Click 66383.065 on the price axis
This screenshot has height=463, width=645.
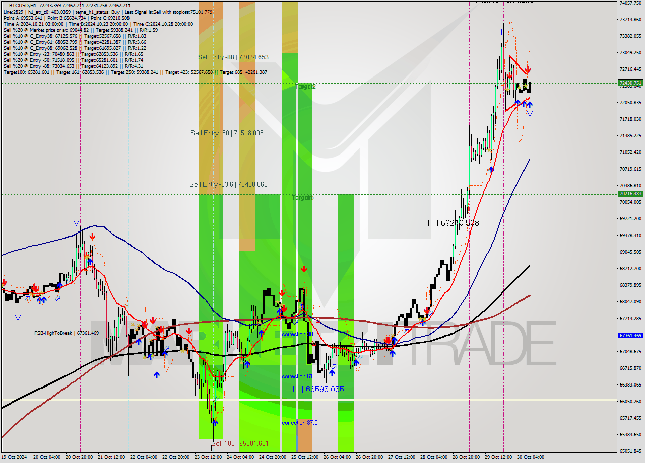pyautogui.click(x=630, y=384)
